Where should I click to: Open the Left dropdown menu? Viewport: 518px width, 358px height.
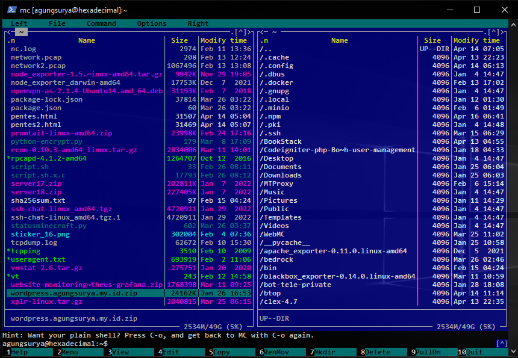tap(19, 23)
